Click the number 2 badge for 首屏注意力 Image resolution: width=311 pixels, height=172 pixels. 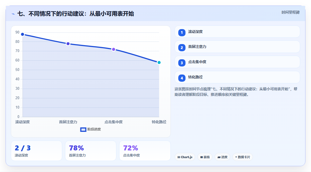(182, 48)
